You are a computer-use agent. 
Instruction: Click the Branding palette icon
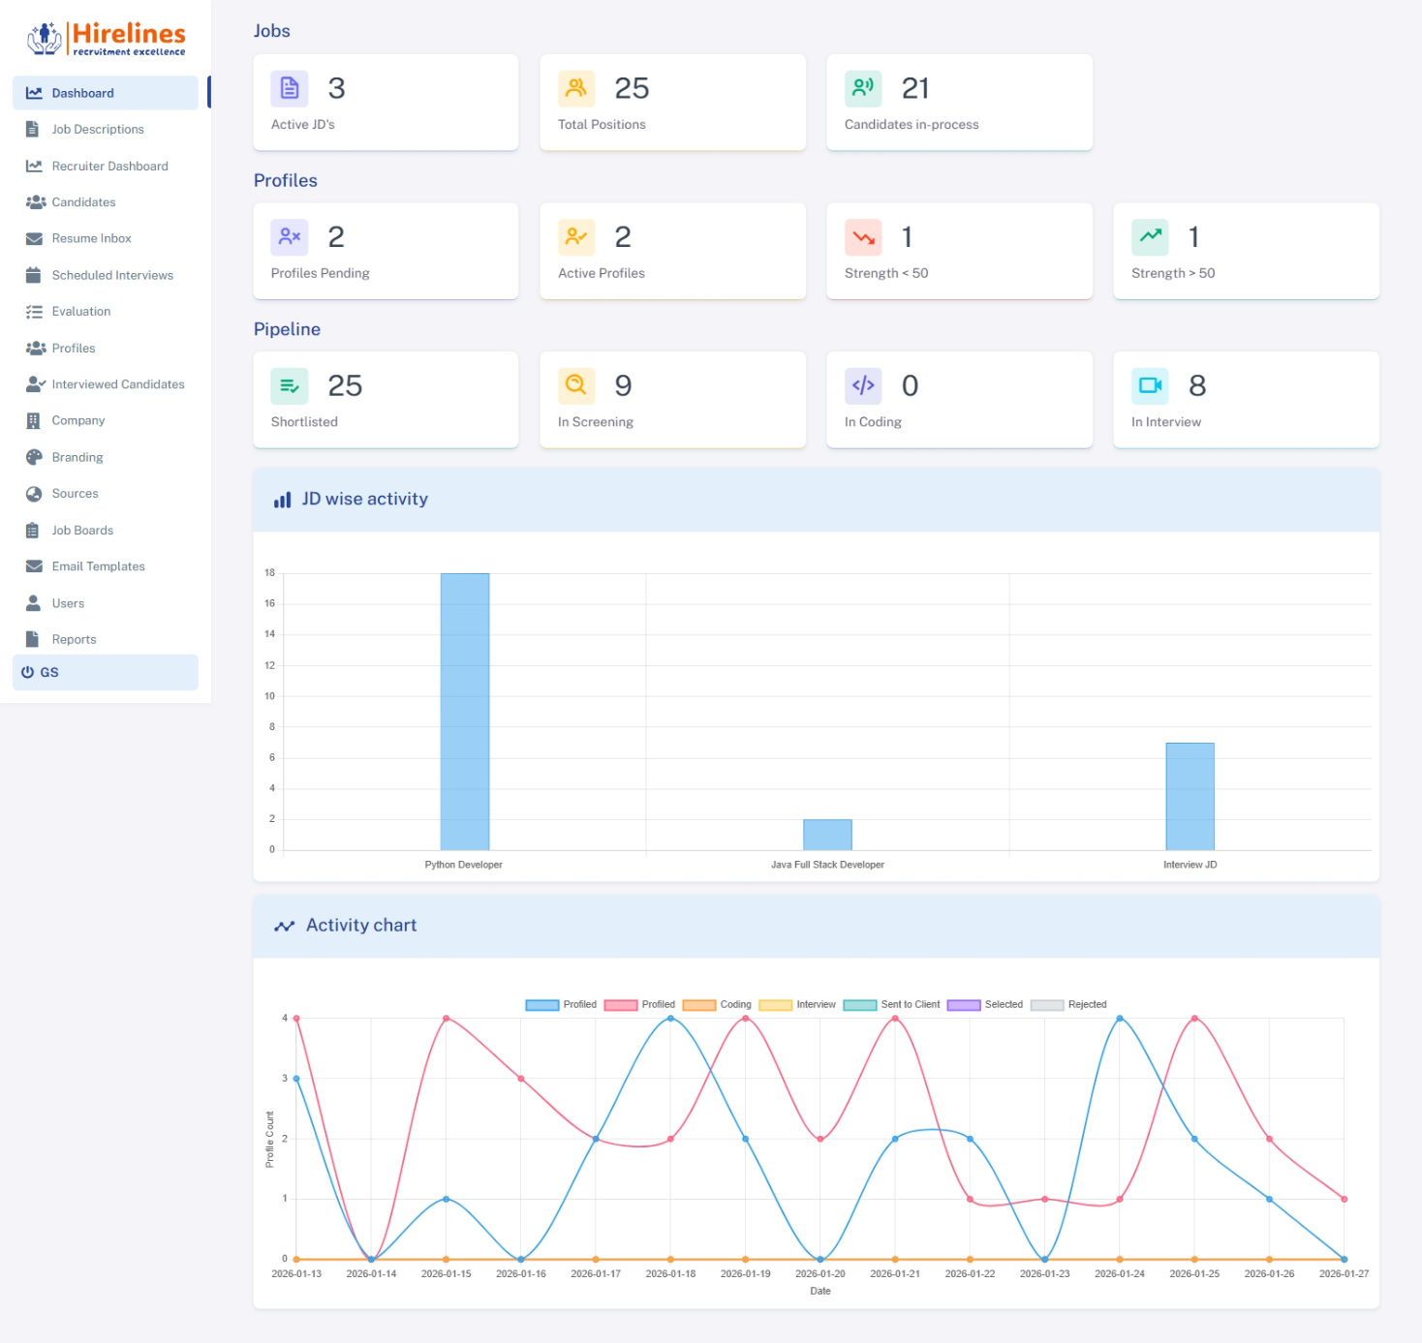point(34,456)
